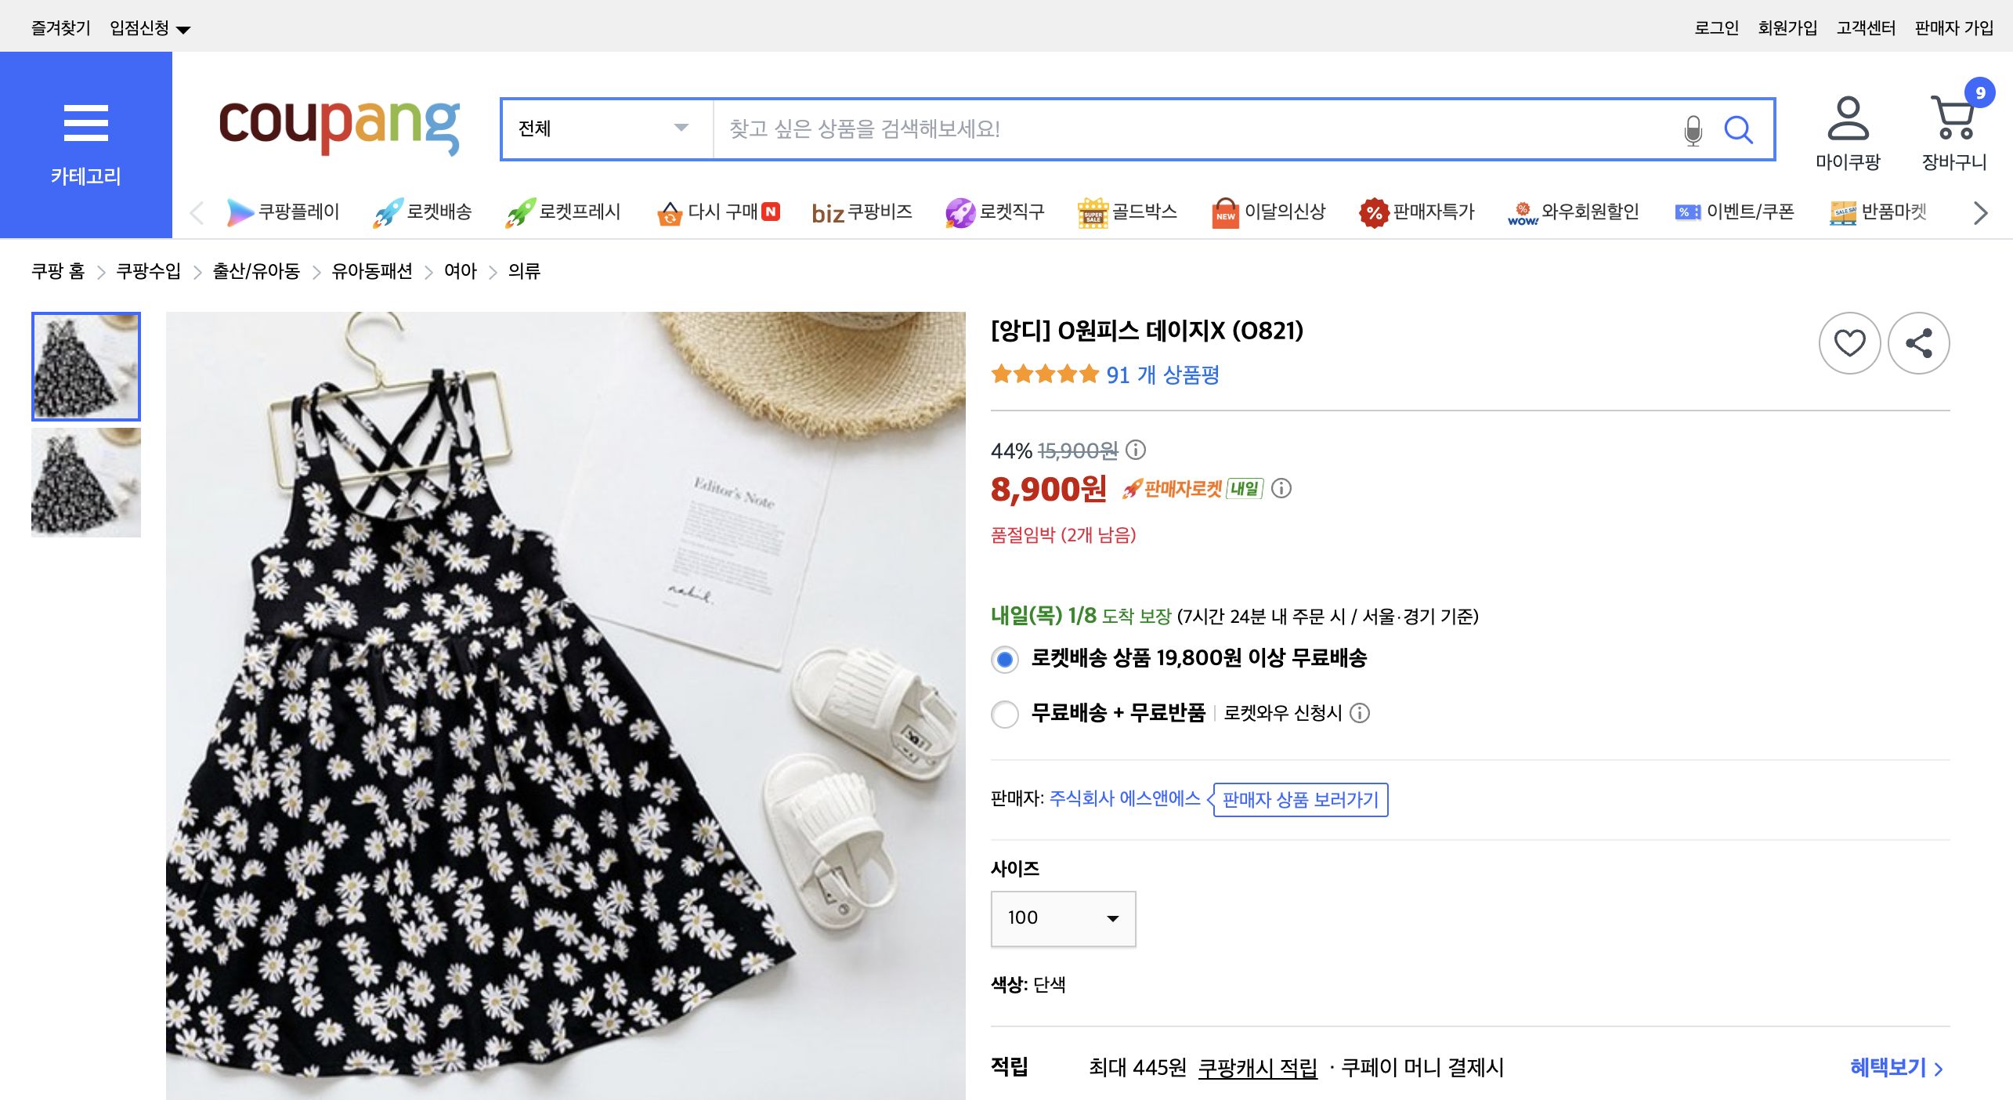Expand the size selector showing 100
Image resolution: width=2013 pixels, height=1100 pixels.
1061,918
